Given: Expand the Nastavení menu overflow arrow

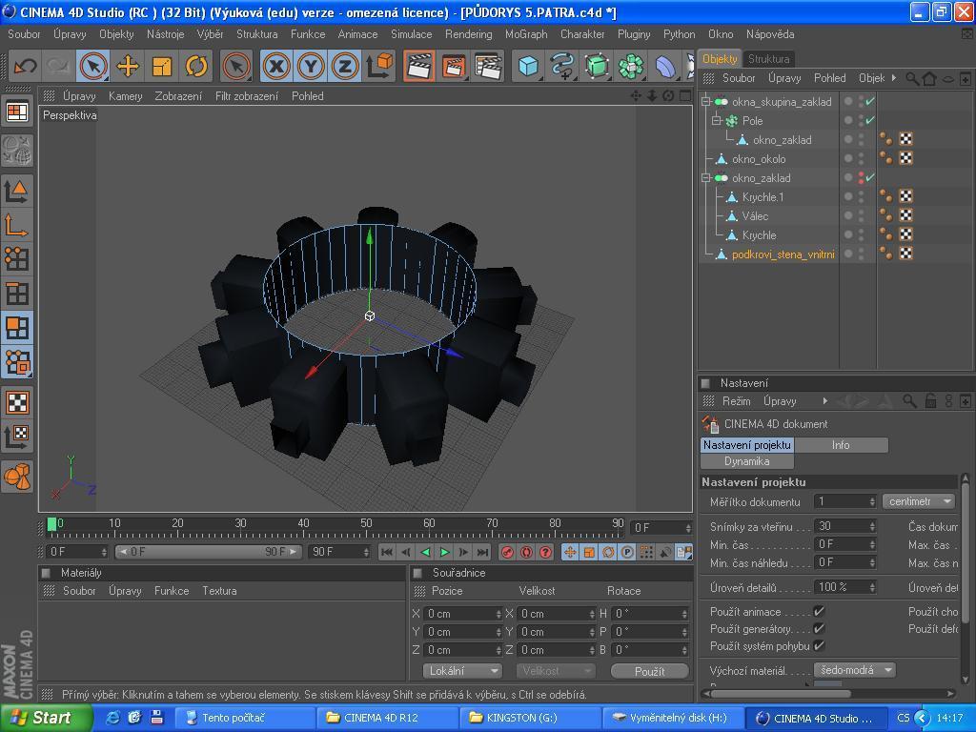Looking at the screenshot, I should (x=825, y=401).
